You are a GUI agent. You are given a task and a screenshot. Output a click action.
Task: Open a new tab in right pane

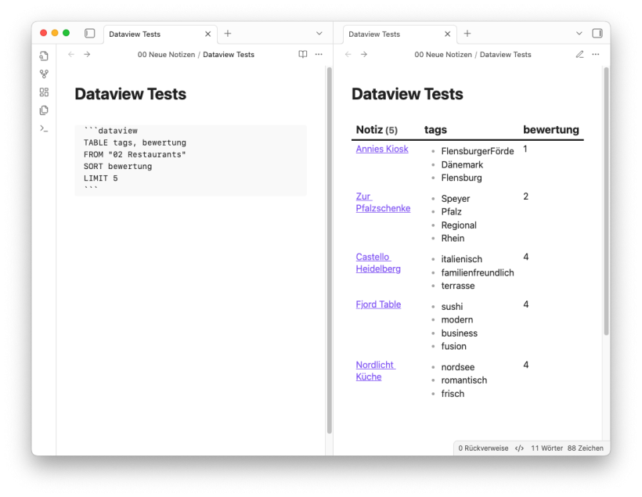[x=467, y=34]
